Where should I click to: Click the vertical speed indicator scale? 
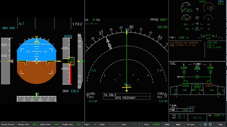pyautogui.click(x=80, y=61)
